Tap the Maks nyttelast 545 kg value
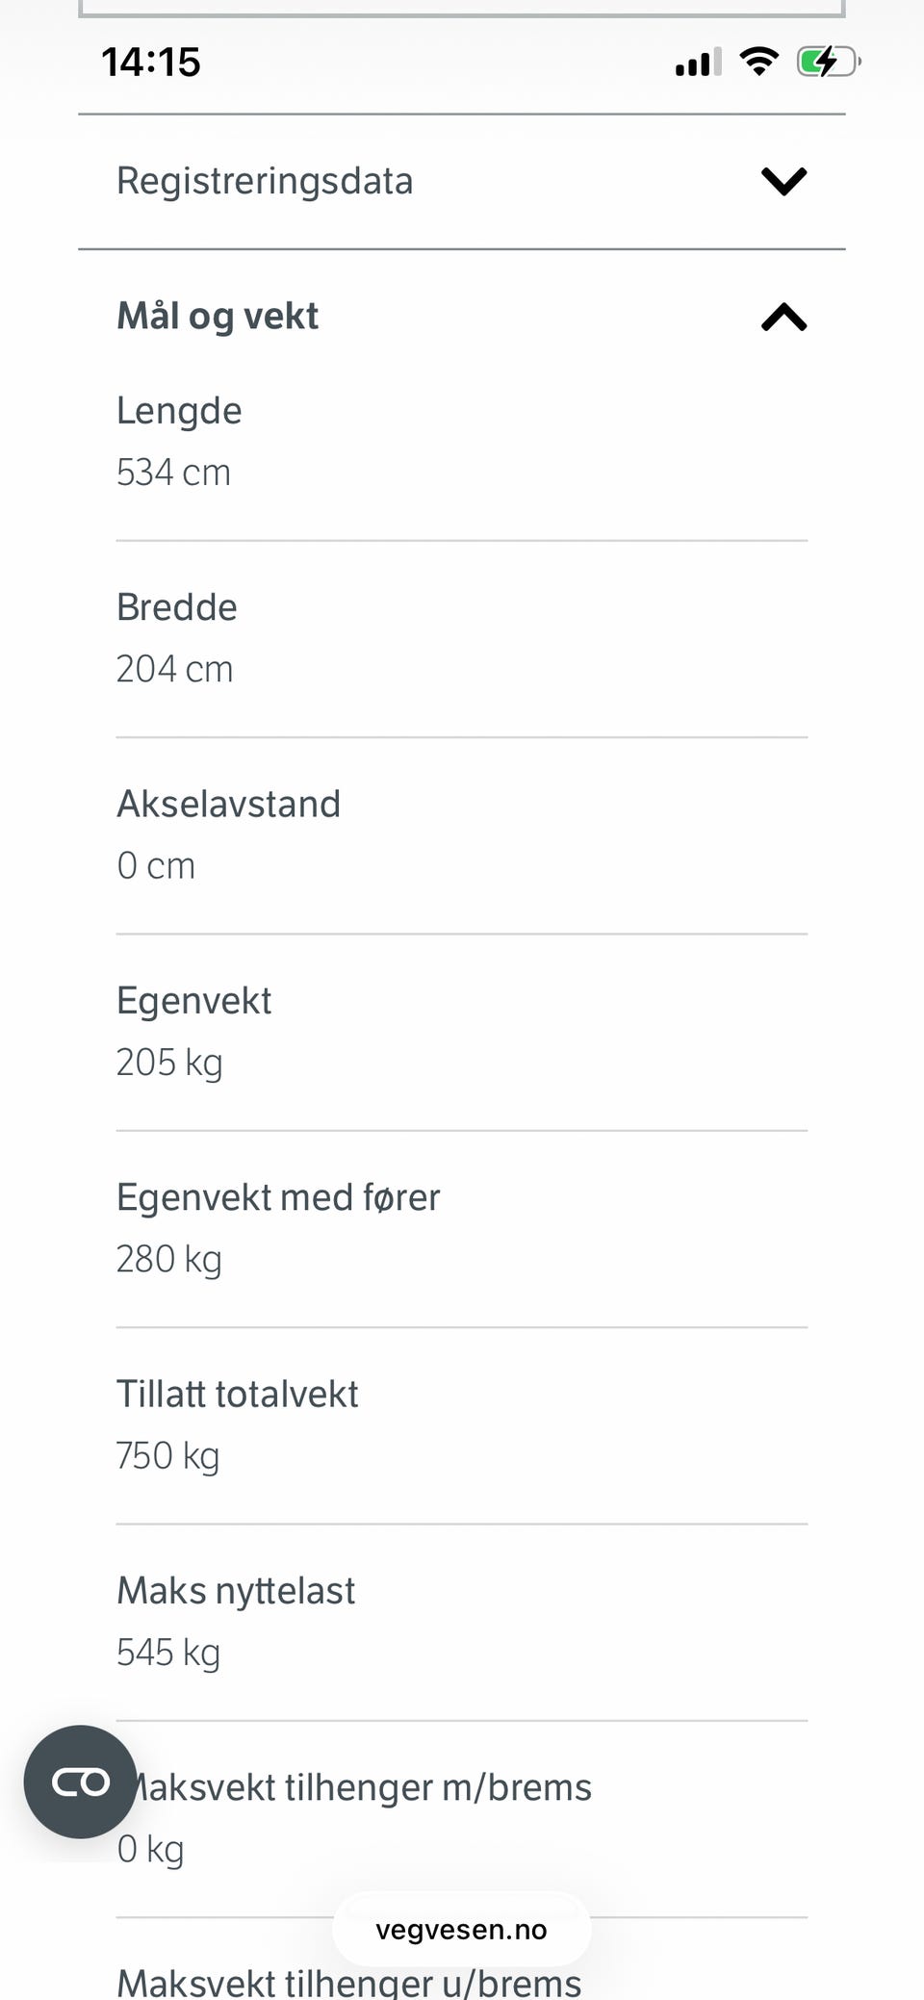This screenshot has width=924, height=2000. pos(168,1653)
